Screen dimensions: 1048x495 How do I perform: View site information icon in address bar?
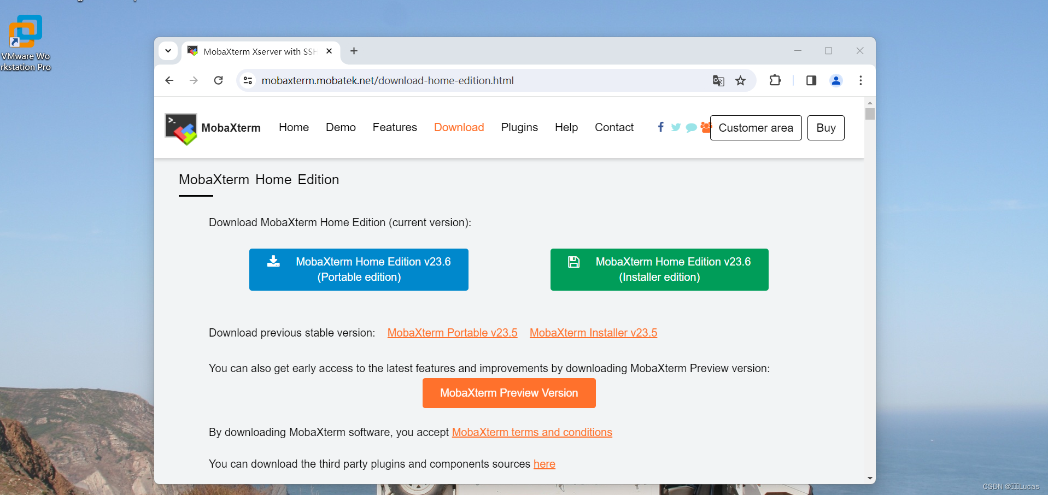[x=248, y=80]
